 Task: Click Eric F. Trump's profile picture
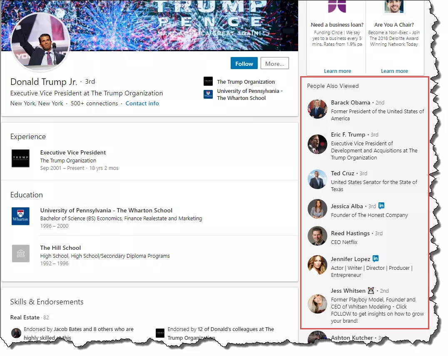coord(317,144)
